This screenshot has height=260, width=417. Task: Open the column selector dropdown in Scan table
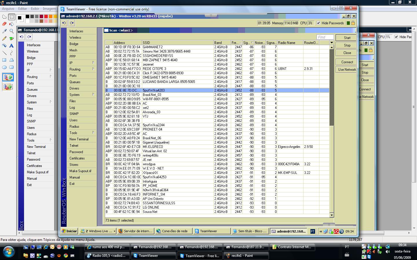(x=332, y=43)
